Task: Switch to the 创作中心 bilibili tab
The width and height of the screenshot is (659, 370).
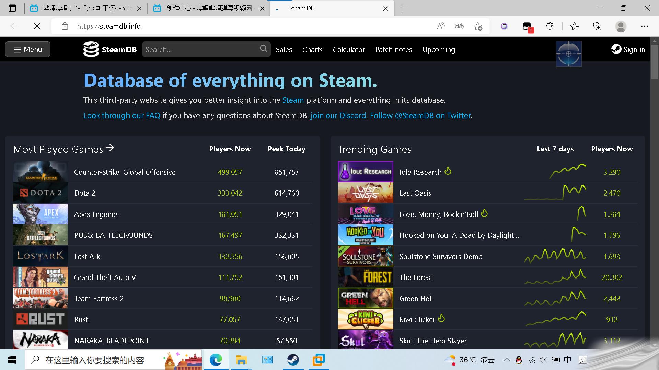Action: 209,8
